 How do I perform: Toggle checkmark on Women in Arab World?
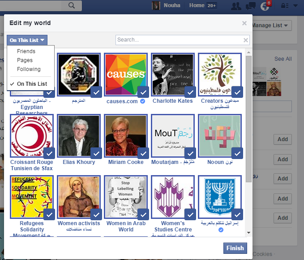[x=143, y=214]
